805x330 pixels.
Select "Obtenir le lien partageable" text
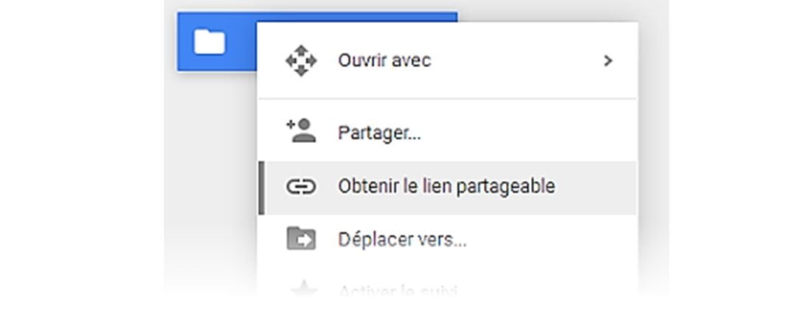(446, 187)
